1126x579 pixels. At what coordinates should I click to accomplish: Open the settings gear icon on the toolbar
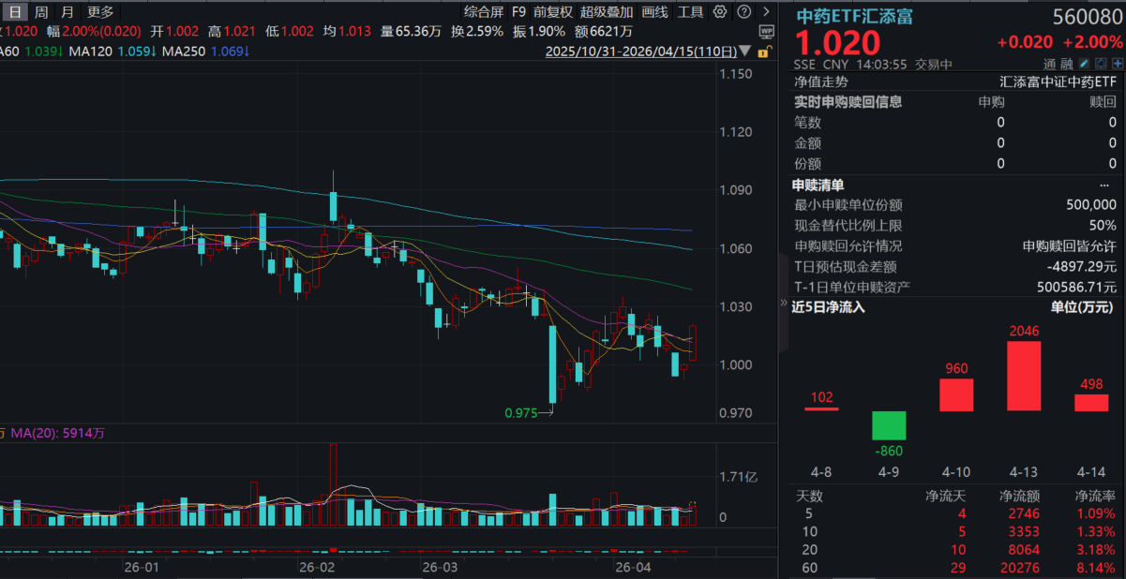coord(719,11)
